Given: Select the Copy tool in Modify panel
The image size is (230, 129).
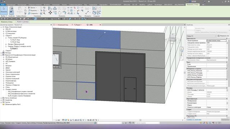Looking at the screenshot, I should (55, 13).
